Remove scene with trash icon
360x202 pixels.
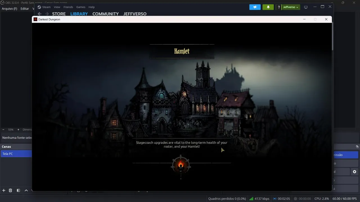(10, 190)
